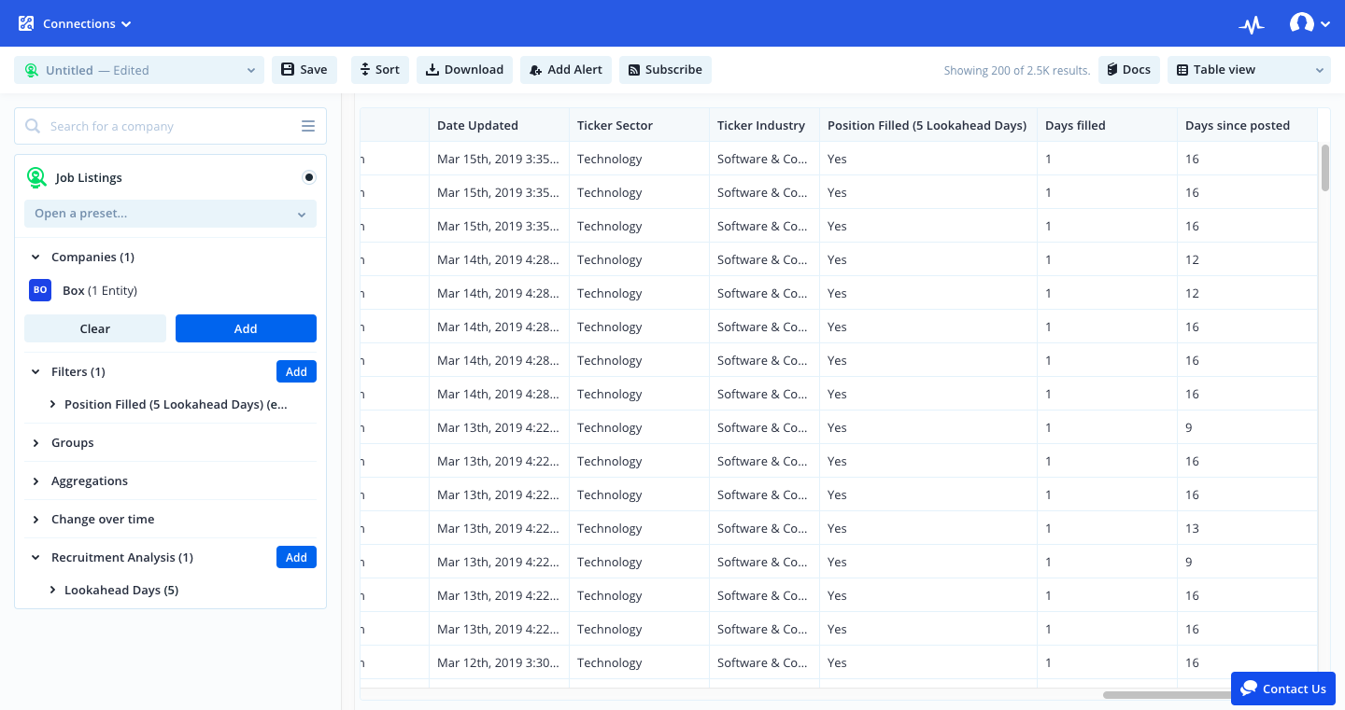Open the Sort options
1345x710 pixels.
click(379, 69)
